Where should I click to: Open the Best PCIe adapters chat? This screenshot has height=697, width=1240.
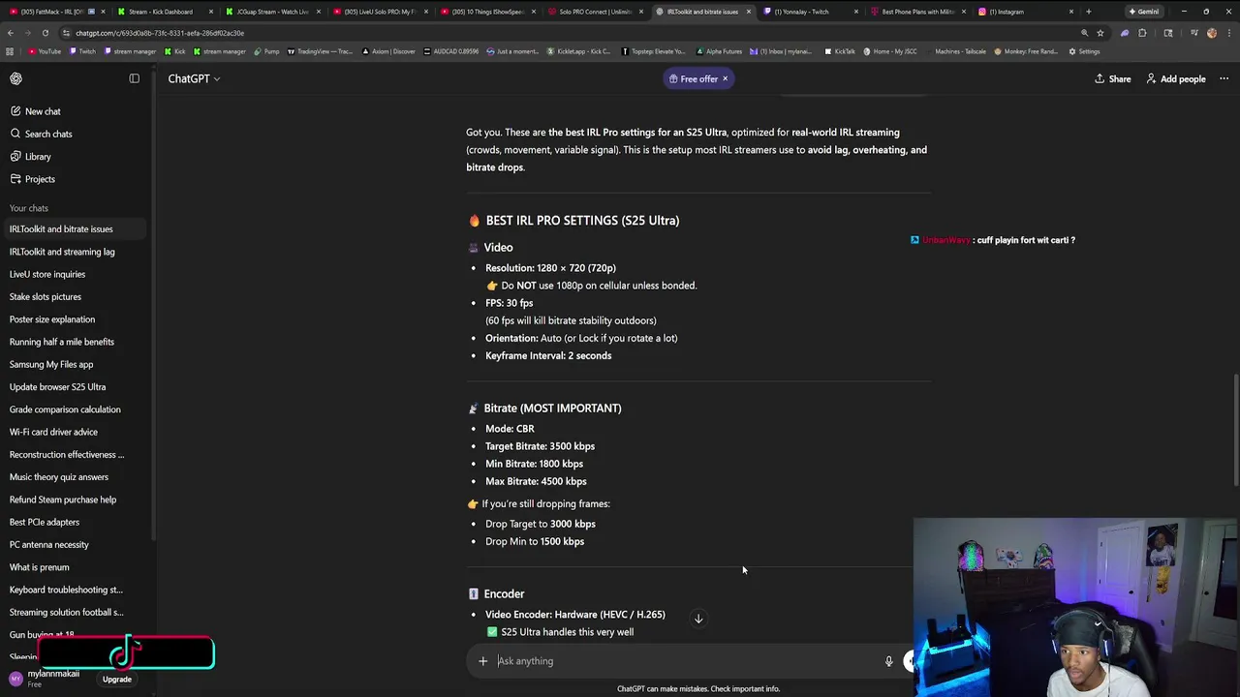click(x=76, y=522)
